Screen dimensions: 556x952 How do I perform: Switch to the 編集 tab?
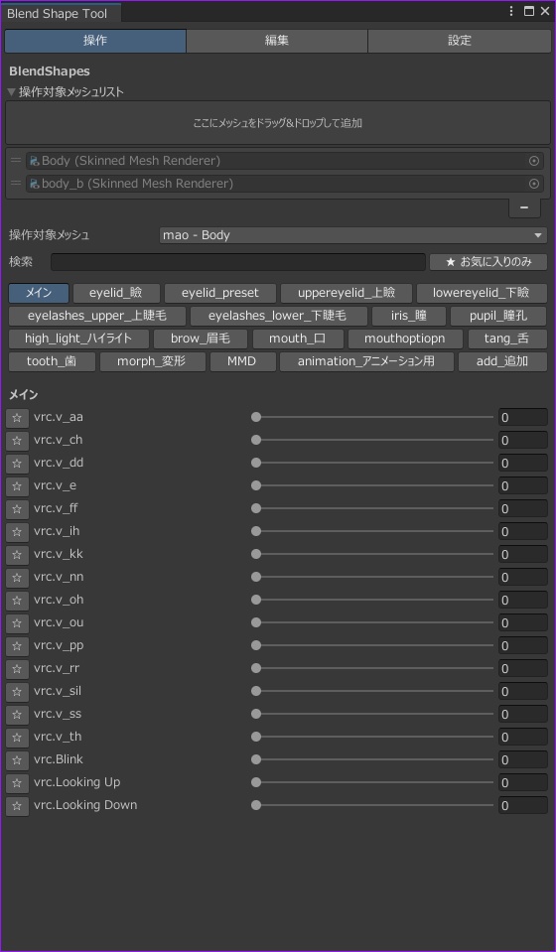(277, 41)
